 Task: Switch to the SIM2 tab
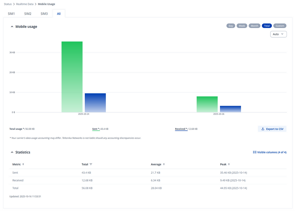28,13
